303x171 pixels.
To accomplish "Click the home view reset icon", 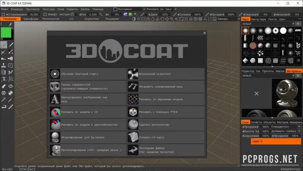I will (x=191, y=19).
